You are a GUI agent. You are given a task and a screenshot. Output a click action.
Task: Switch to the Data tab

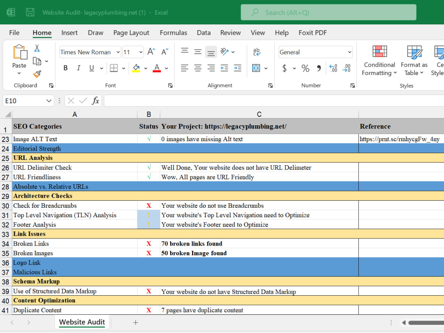204,32
